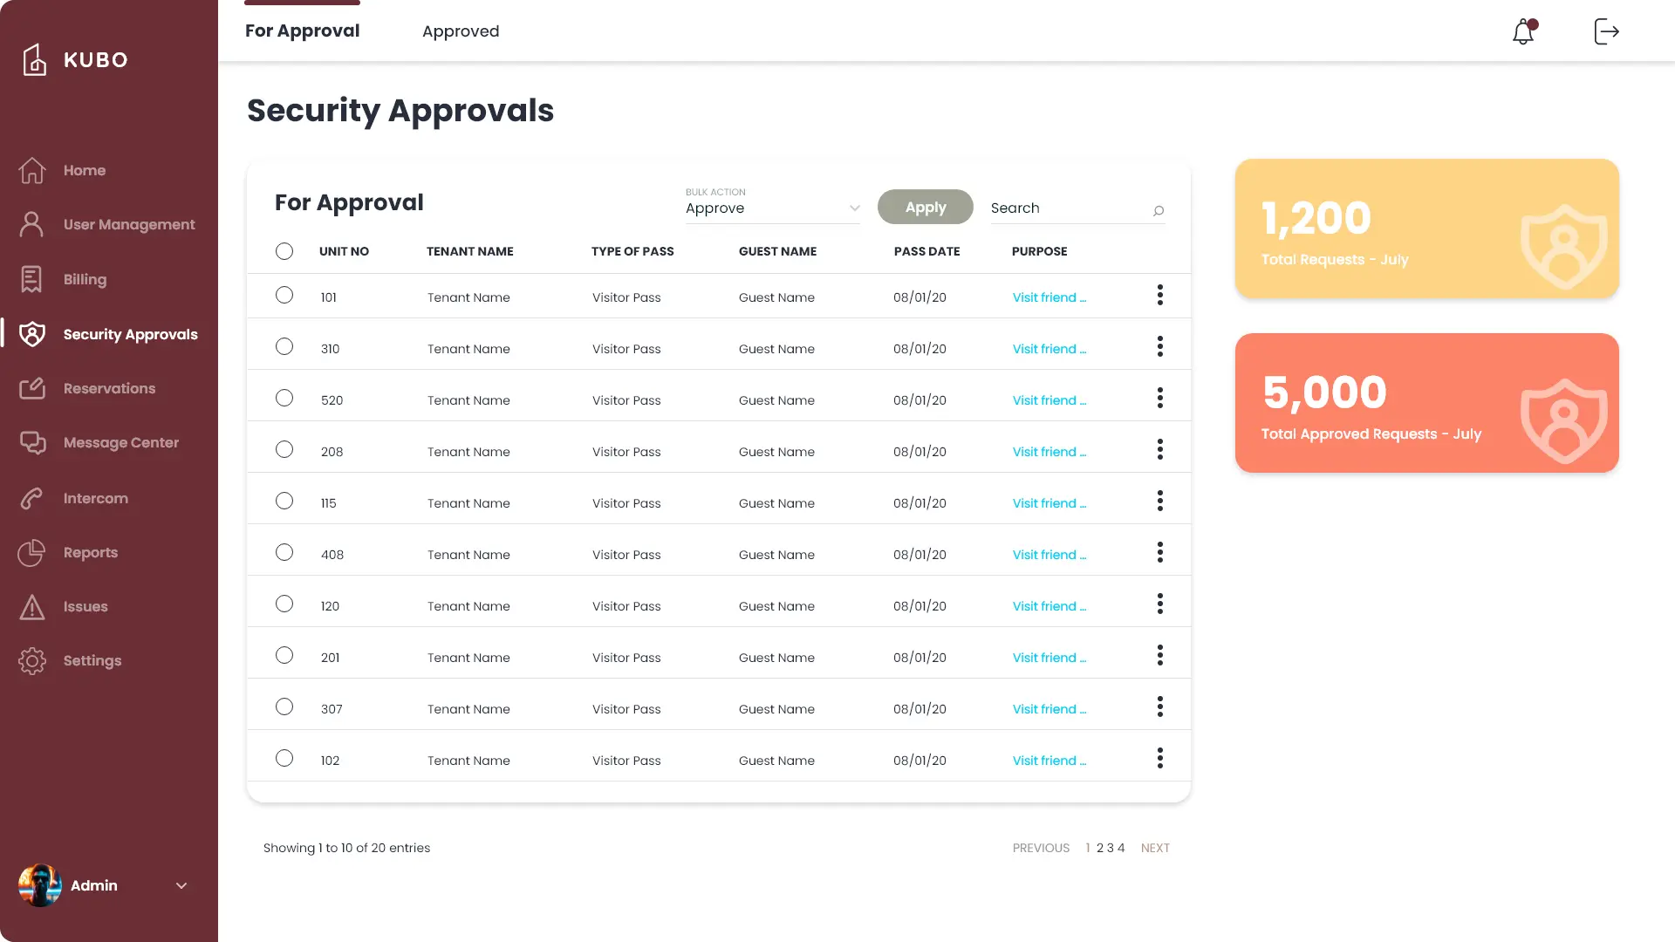Go to Message Center sidebar icon

point(32,443)
